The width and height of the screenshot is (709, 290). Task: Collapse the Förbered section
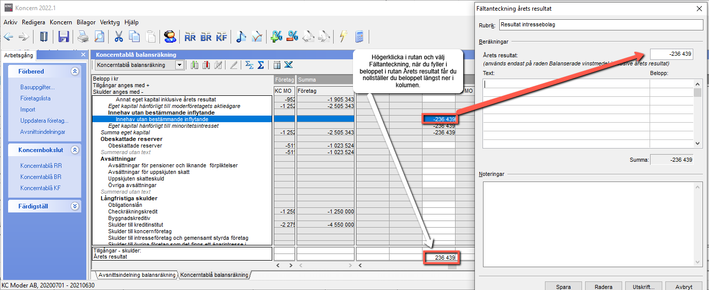click(75, 71)
